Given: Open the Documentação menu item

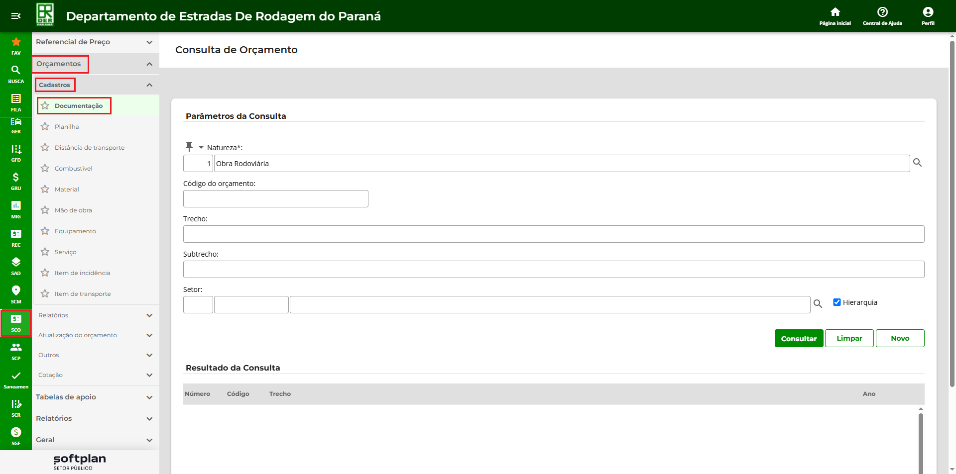Looking at the screenshot, I should pyautogui.click(x=79, y=106).
